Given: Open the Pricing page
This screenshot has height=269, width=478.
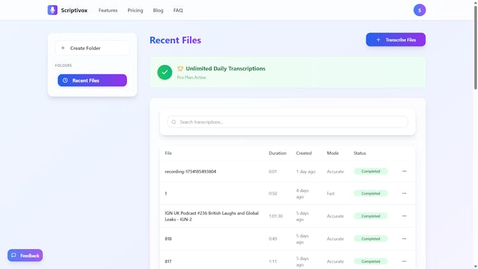Looking at the screenshot, I should pyautogui.click(x=135, y=10).
